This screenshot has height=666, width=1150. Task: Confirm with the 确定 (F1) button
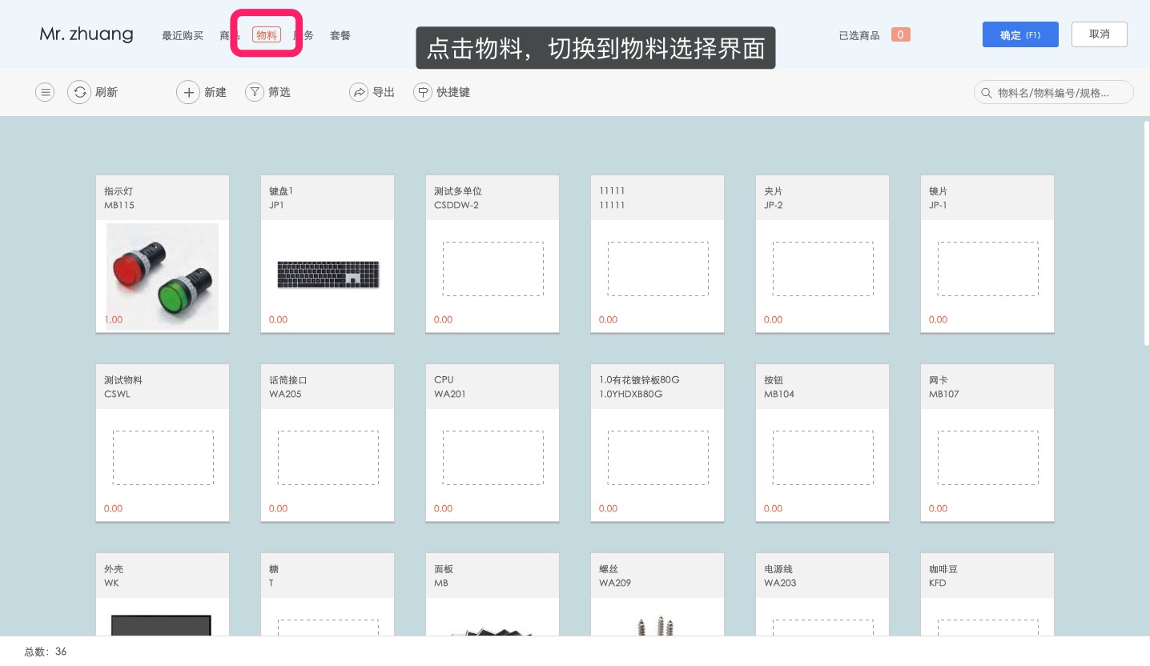[1020, 34]
